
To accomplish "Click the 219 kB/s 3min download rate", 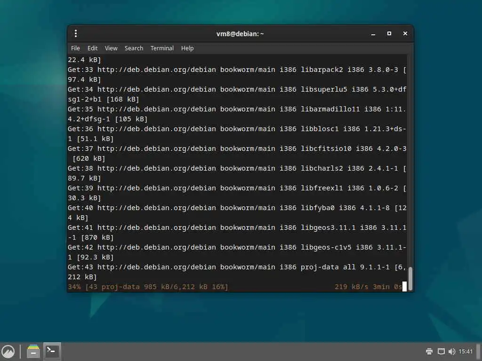I will 368,287.
